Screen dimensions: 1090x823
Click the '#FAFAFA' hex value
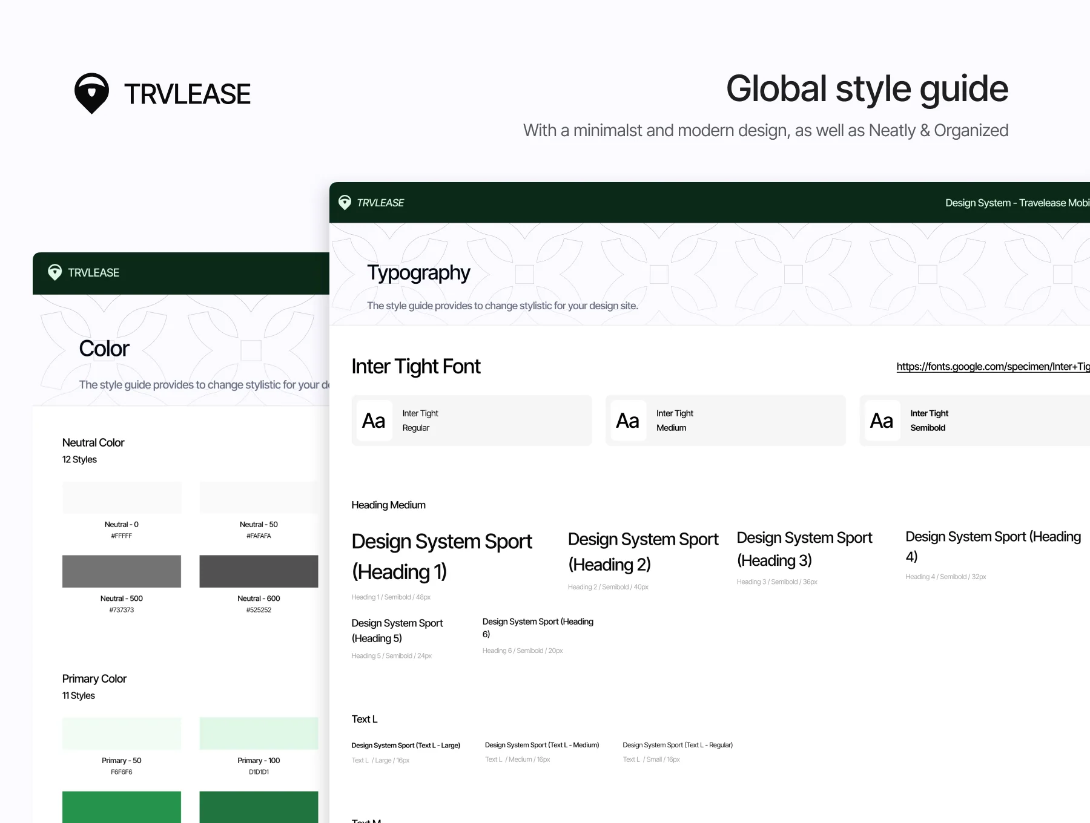pos(259,536)
